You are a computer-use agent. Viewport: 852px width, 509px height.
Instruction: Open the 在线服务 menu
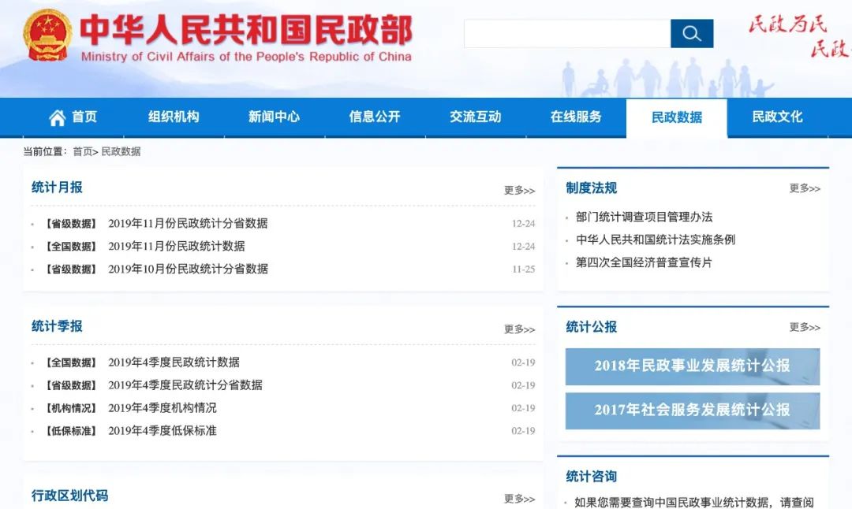(576, 117)
